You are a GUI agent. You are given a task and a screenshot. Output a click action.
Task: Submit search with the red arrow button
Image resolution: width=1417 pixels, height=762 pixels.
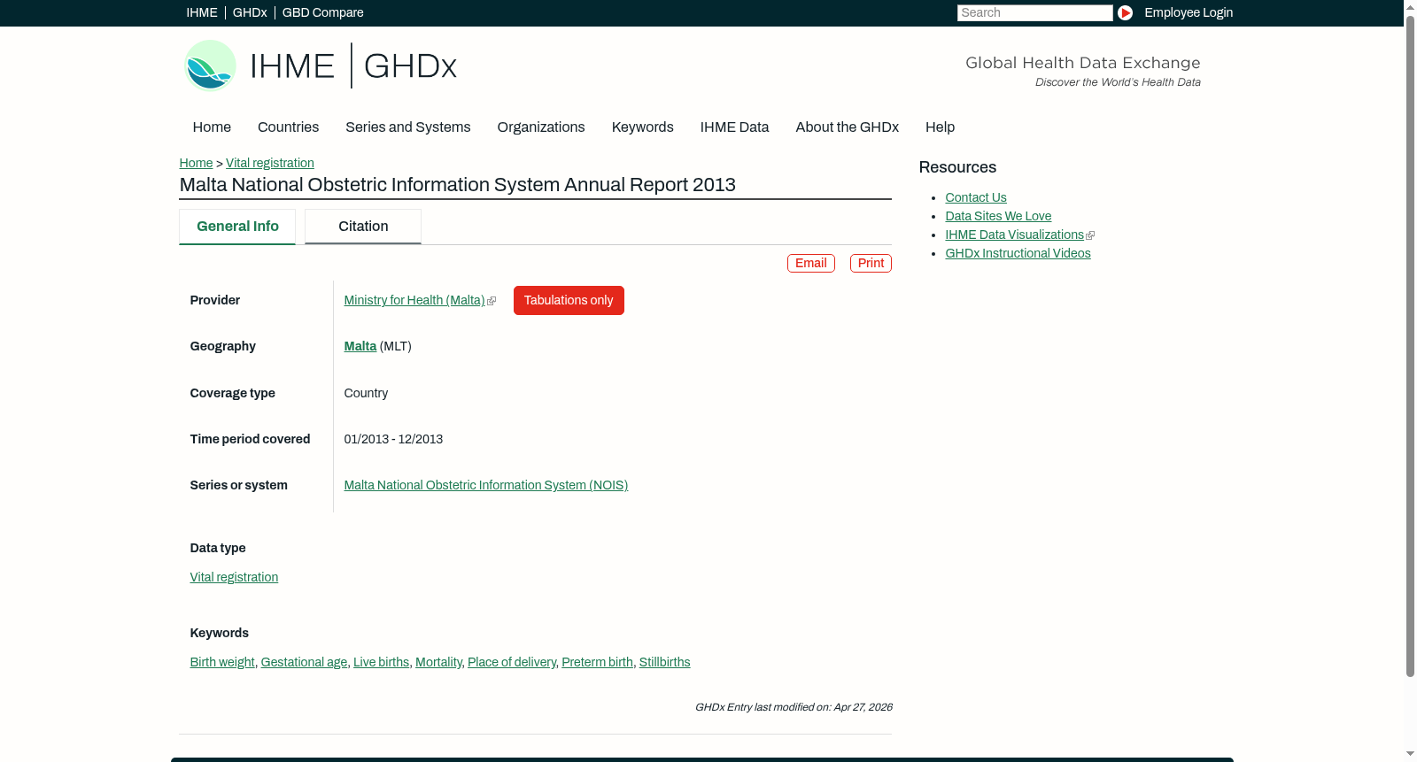[x=1125, y=12]
